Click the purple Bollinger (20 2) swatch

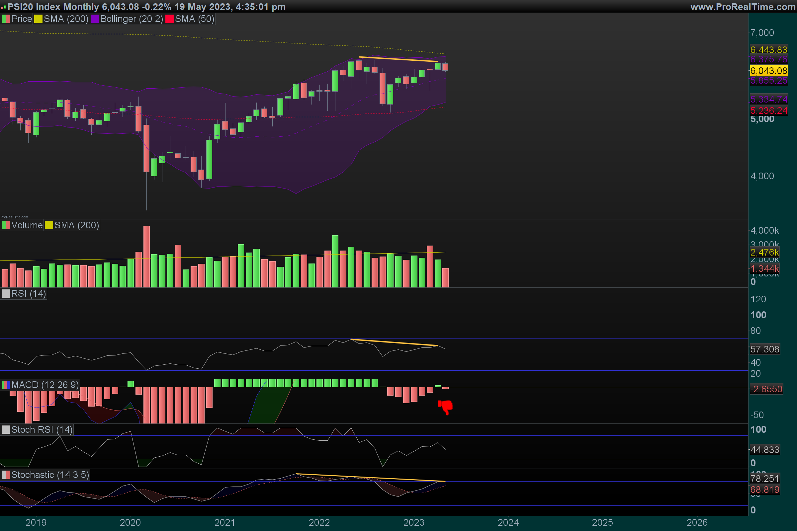coord(95,19)
